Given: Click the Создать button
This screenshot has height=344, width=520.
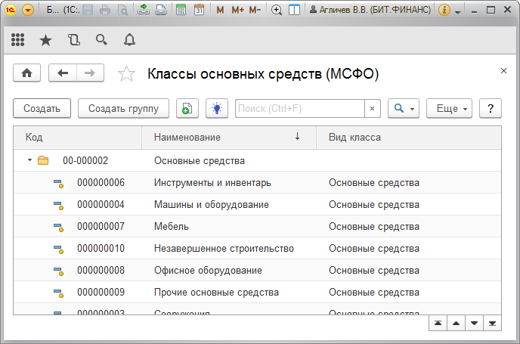Looking at the screenshot, I should [42, 108].
